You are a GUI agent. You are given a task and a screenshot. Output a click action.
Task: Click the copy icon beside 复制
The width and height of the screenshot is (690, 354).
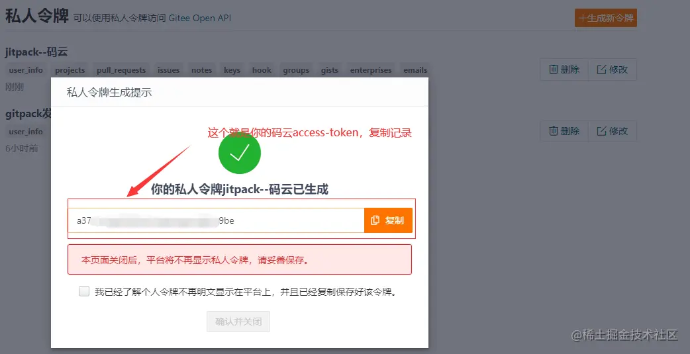(375, 220)
